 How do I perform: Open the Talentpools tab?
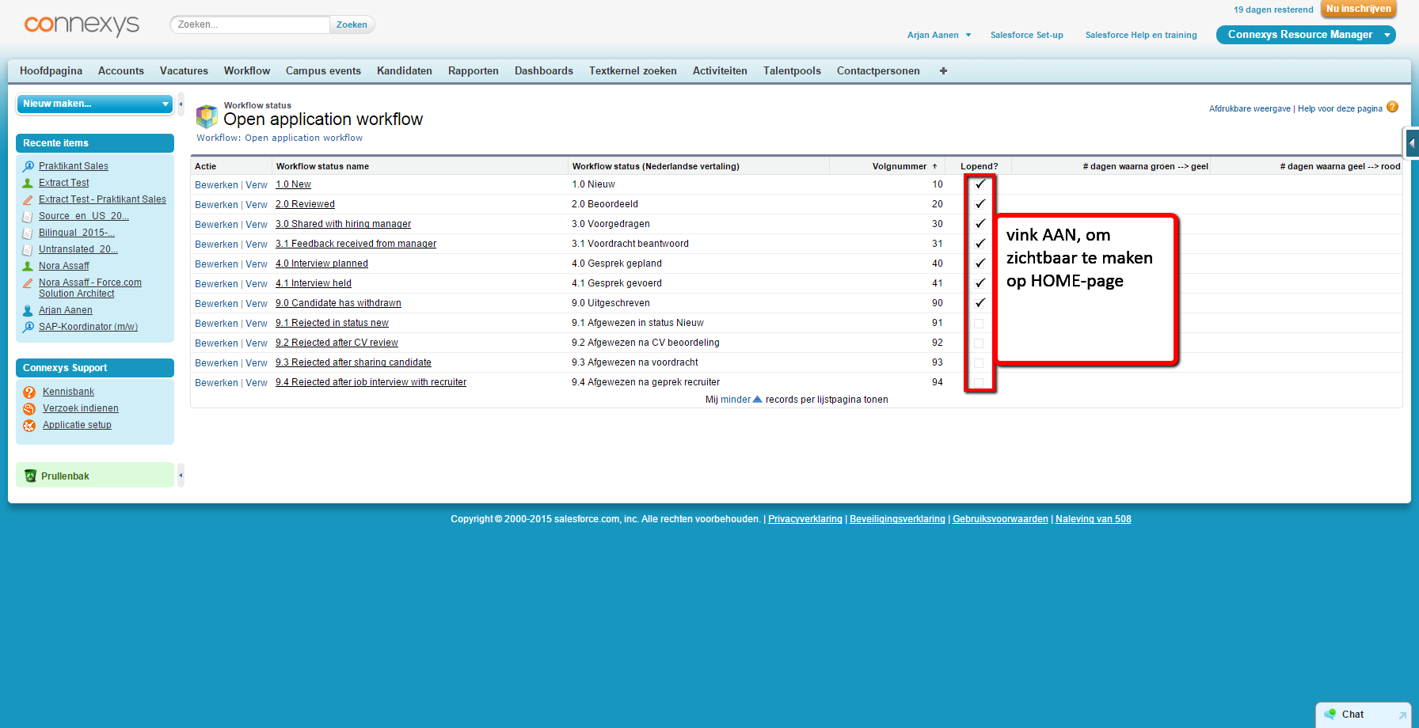tap(792, 70)
